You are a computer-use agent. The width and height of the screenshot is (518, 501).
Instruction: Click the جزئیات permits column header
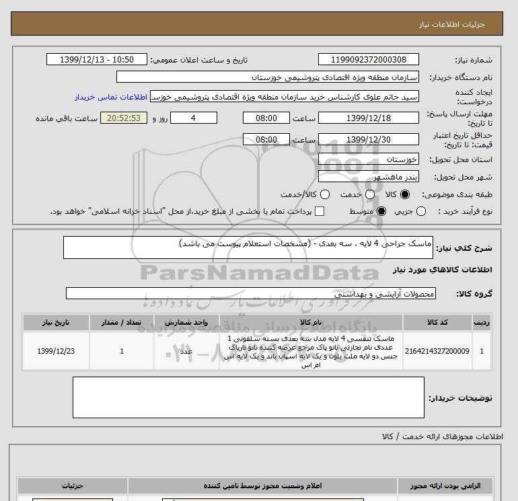point(73,486)
